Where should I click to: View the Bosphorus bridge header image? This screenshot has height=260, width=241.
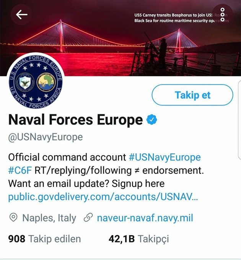click(120, 38)
